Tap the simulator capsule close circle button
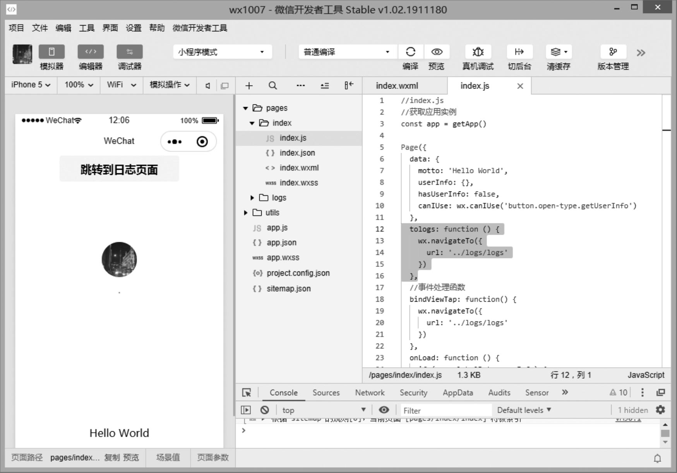Screen dimensions: 677x473 click(x=202, y=142)
